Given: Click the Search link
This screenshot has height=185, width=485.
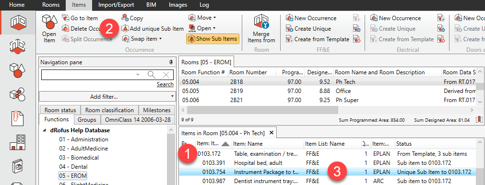Looking at the screenshot, I should point(165,84).
